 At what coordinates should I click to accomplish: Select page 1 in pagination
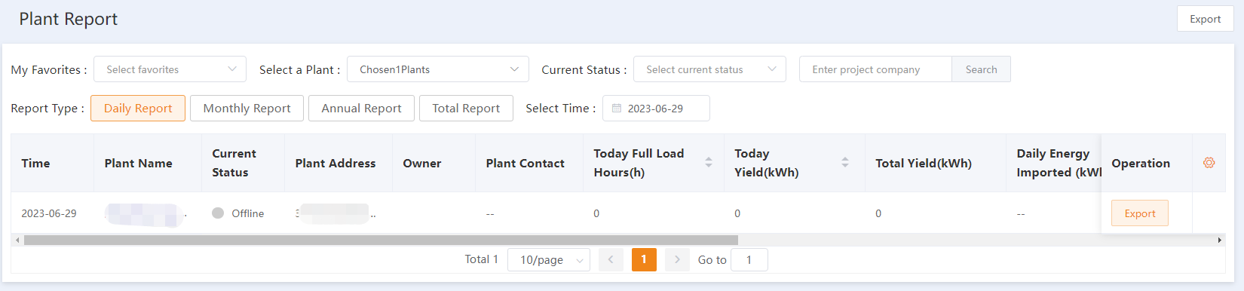(x=644, y=259)
